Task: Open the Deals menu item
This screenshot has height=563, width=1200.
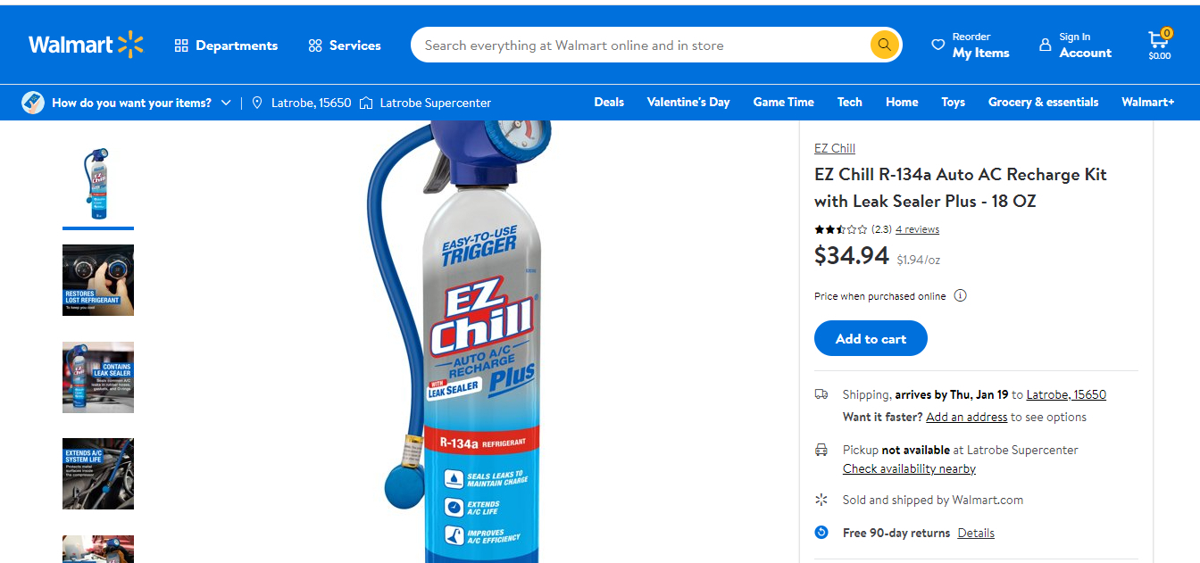Action: (609, 102)
